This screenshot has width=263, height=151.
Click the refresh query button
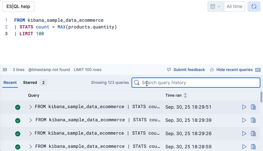click(x=254, y=6)
